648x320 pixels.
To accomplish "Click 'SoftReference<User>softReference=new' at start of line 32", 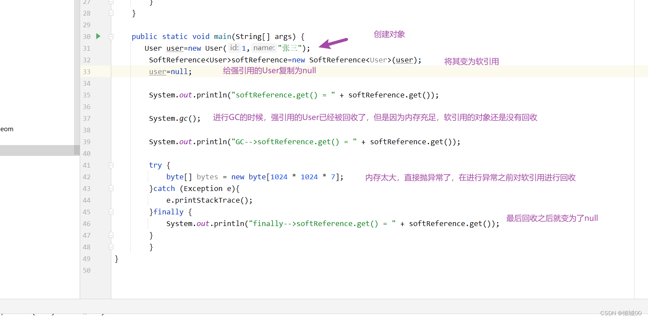I will click(227, 60).
